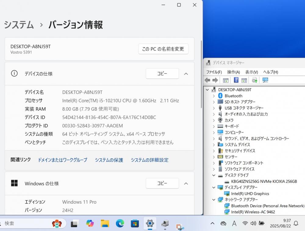Open the ヘルプ(H) menu
This screenshot has width=305, height=231.
coord(271,72)
